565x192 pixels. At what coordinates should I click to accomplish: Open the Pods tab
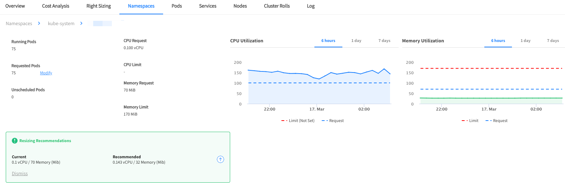pos(177,6)
